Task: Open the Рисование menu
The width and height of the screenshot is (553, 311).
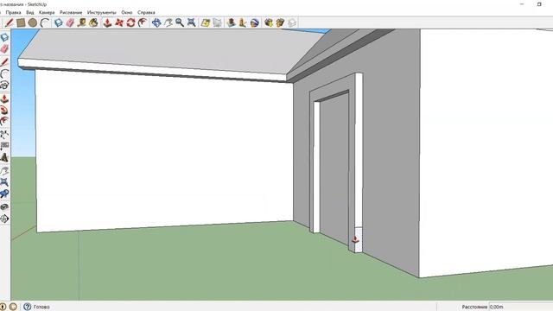Action: point(71,12)
